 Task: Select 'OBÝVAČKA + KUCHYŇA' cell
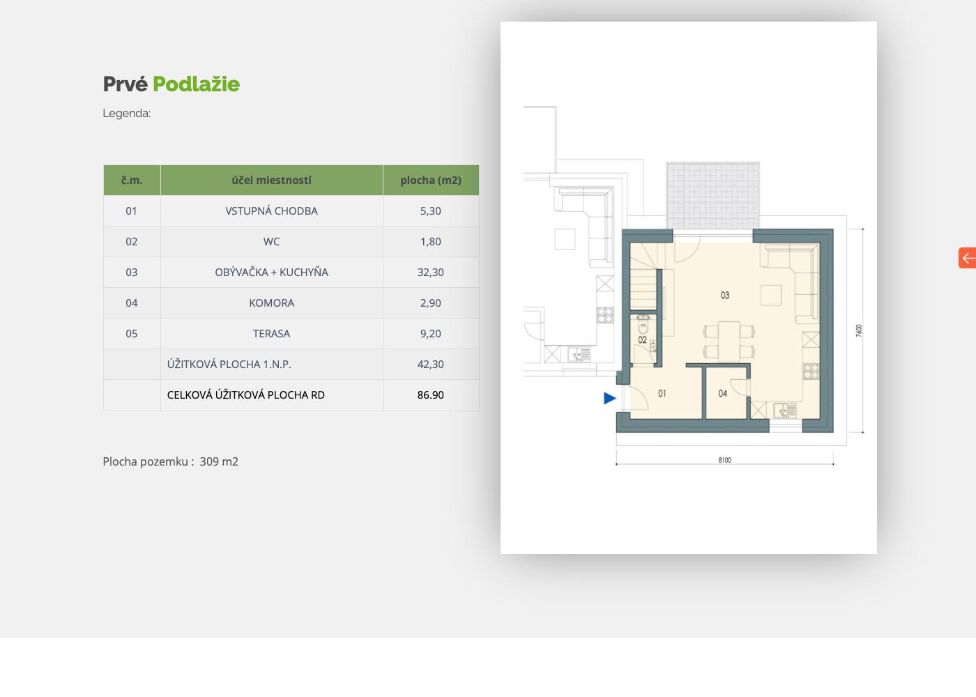coord(272,272)
